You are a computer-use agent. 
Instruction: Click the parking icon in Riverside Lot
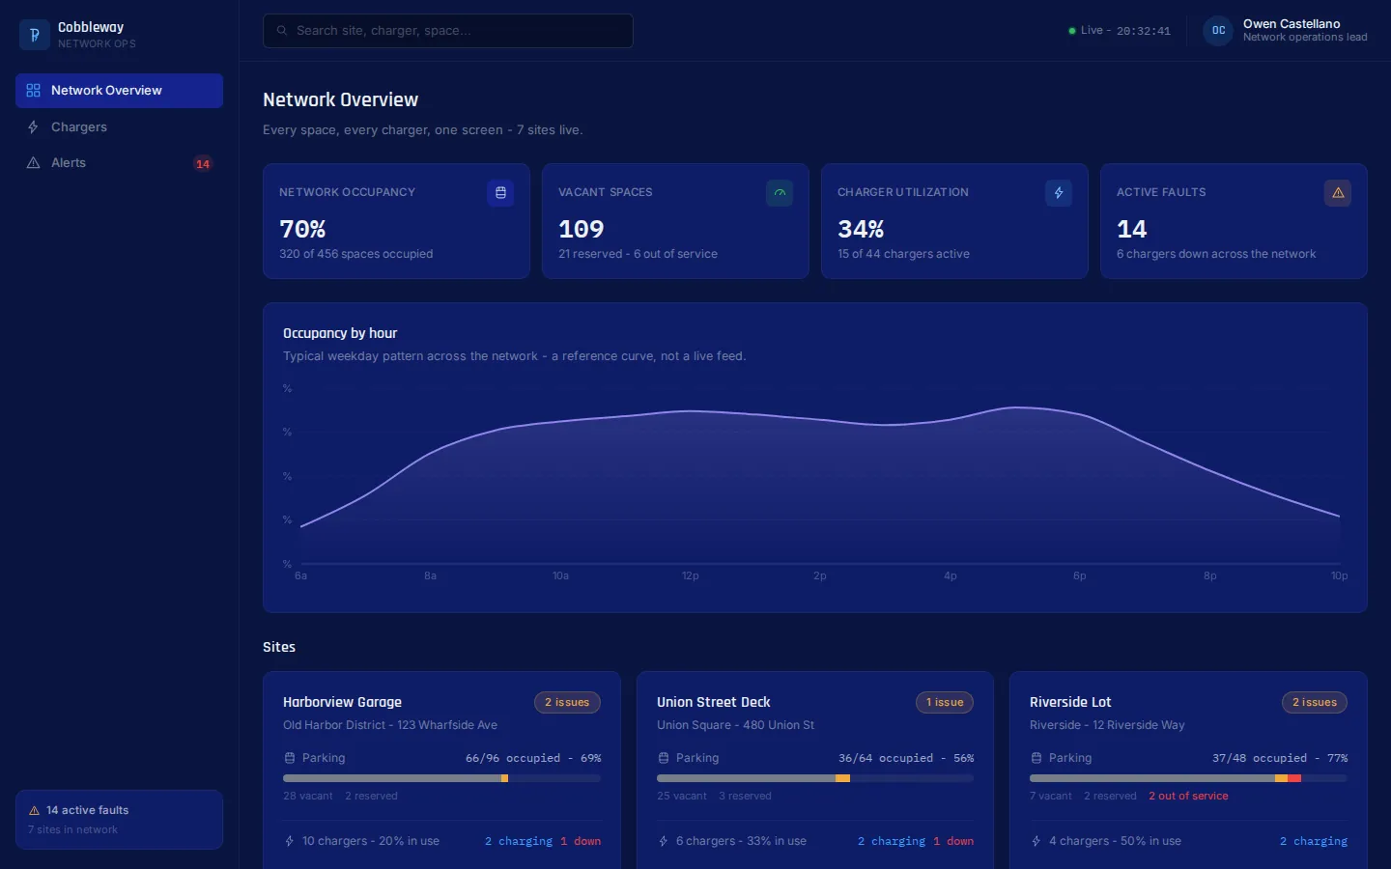[1036, 758]
